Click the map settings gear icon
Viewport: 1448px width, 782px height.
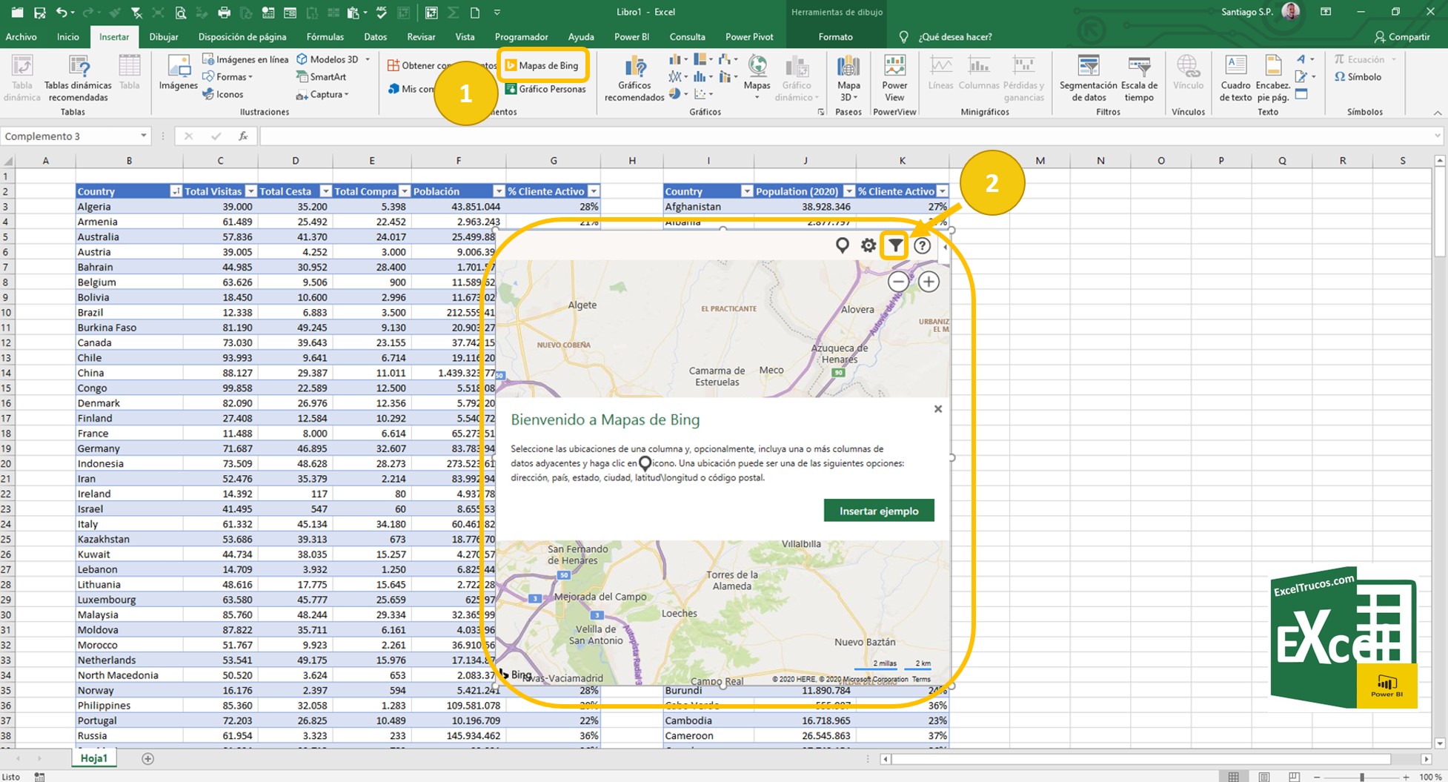point(869,245)
